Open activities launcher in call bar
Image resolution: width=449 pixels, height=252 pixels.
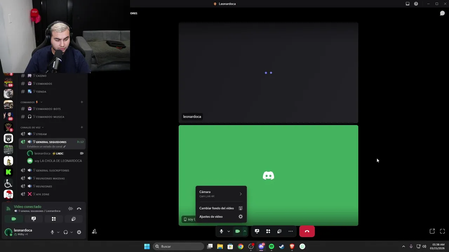pyautogui.click(x=268, y=231)
